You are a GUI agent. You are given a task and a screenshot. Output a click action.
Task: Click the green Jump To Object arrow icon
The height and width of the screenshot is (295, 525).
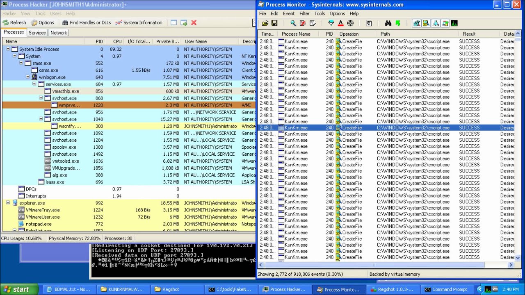point(397,23)
